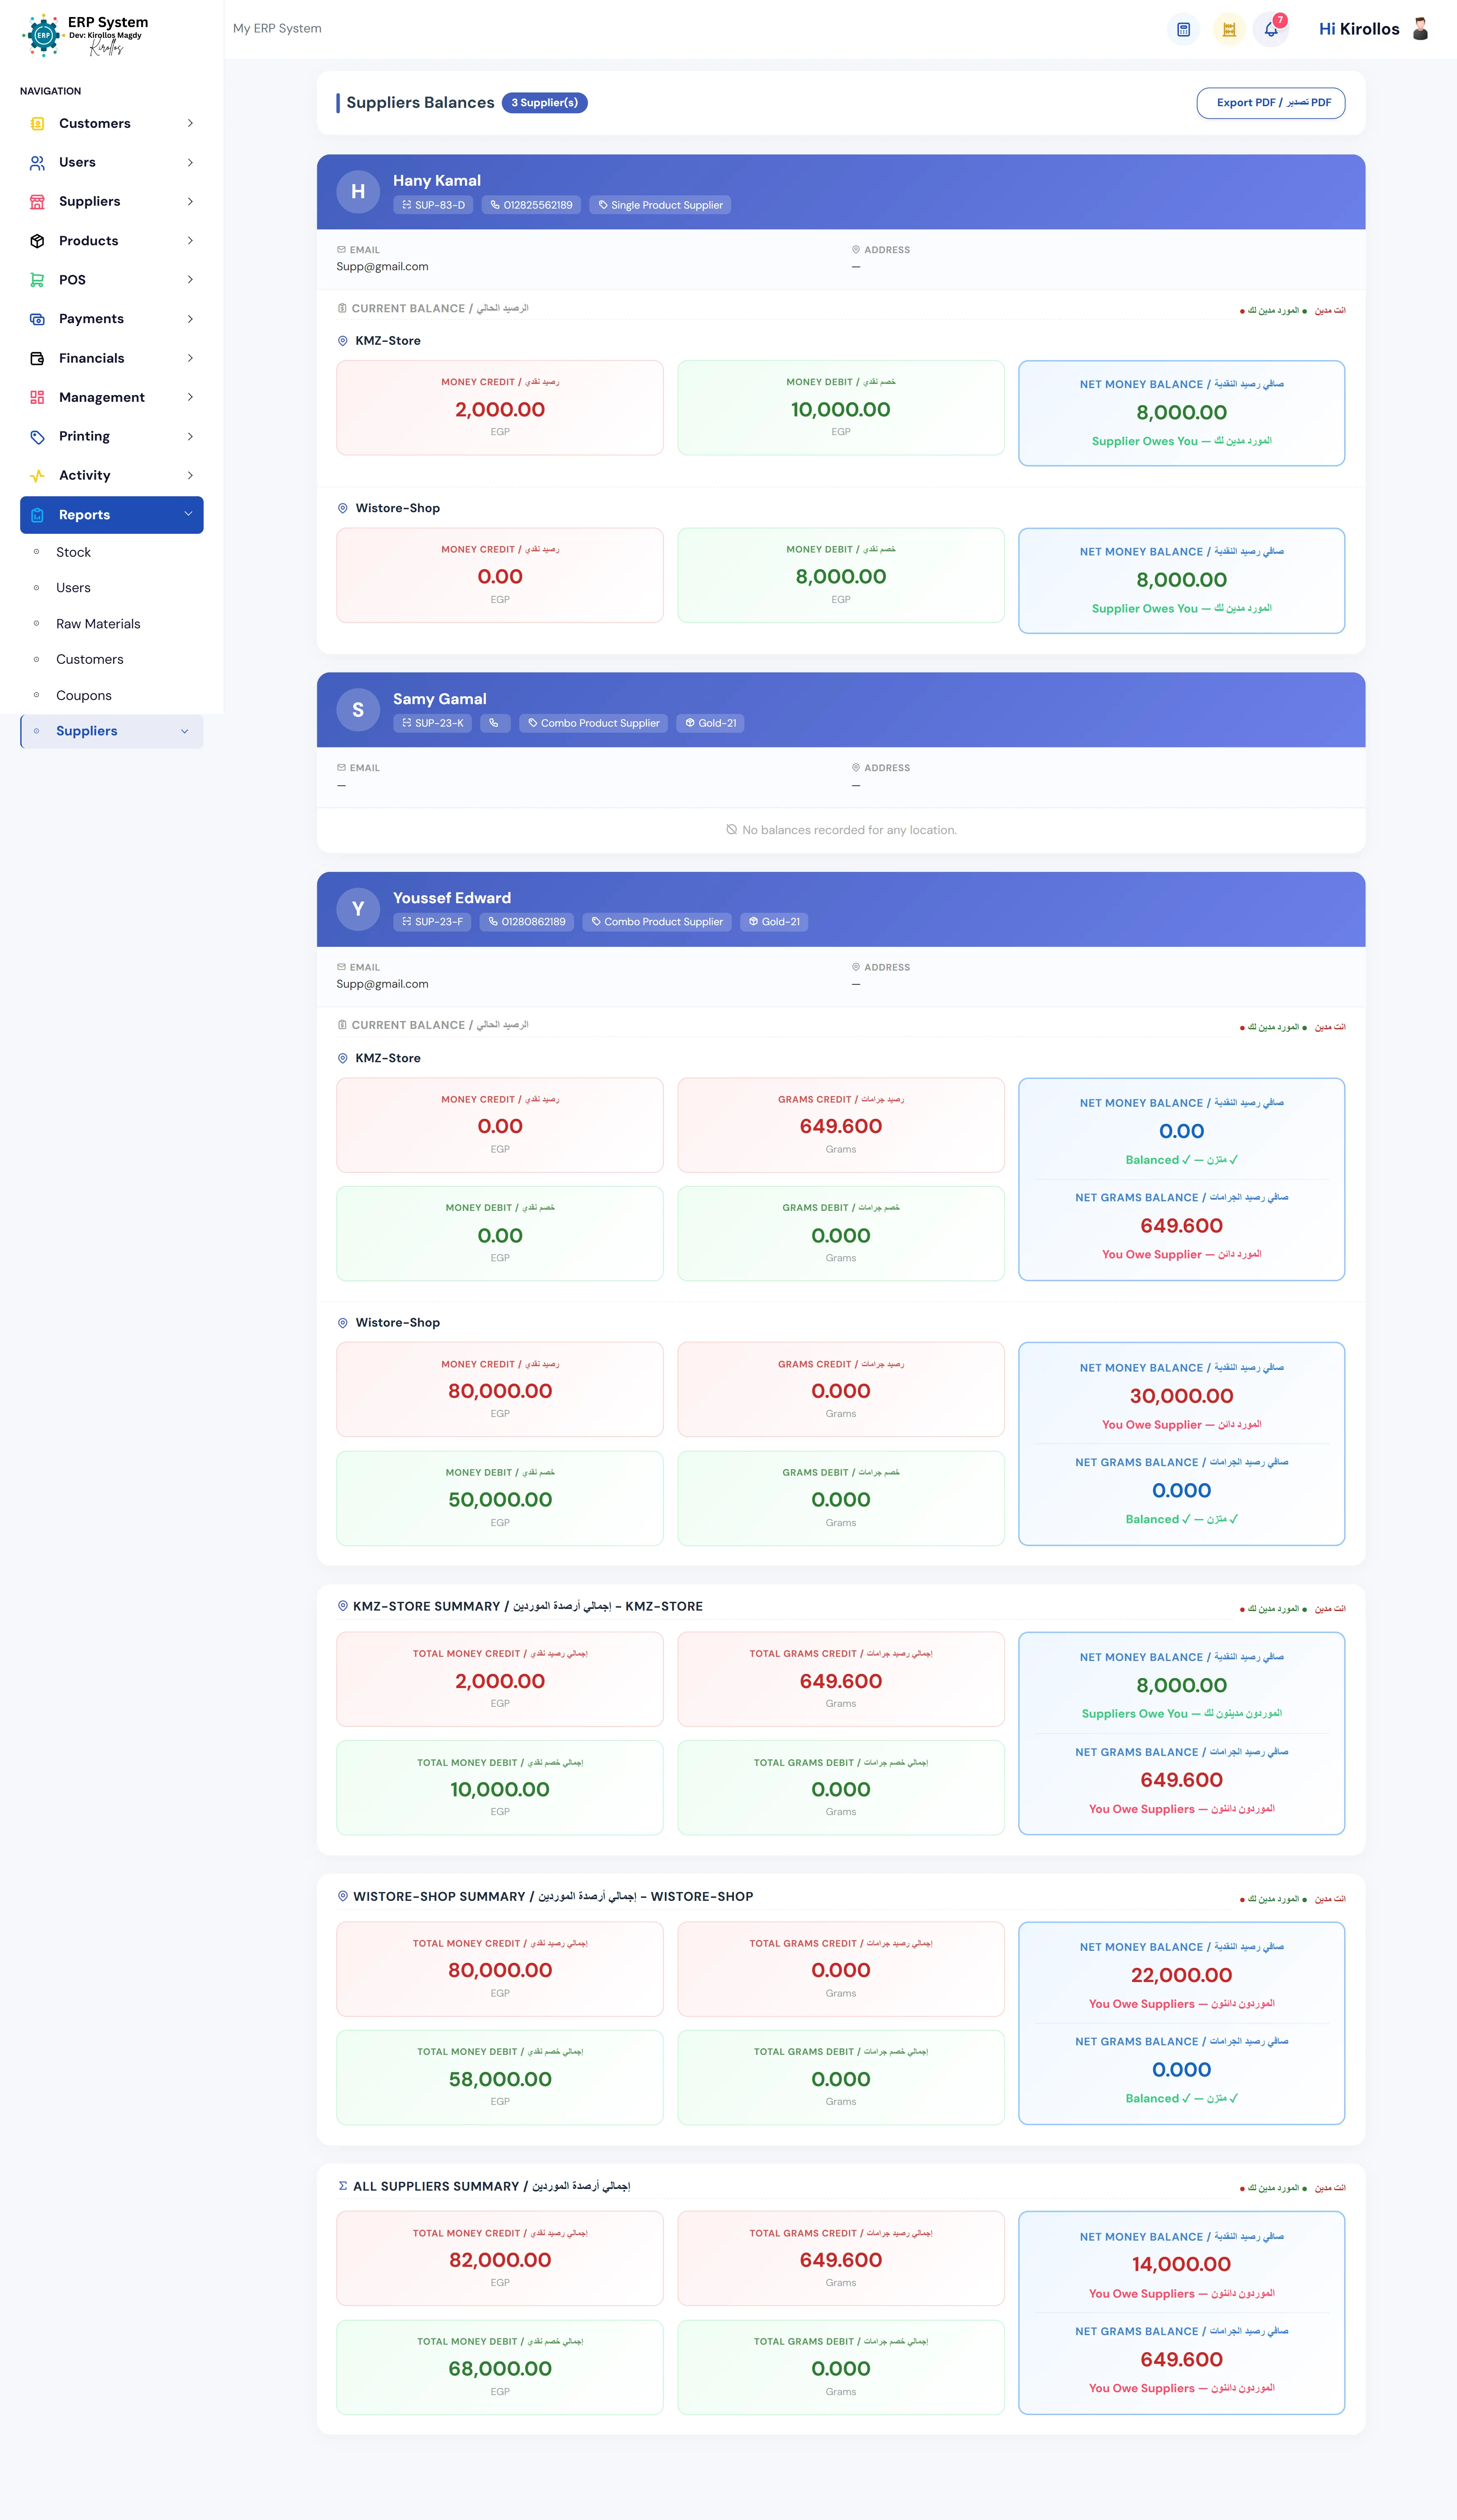Click the Y avatar for Youssef Edward
Image resolution: width=1457 pixels, height=2520 pixels.
click(x=358, y=909)
